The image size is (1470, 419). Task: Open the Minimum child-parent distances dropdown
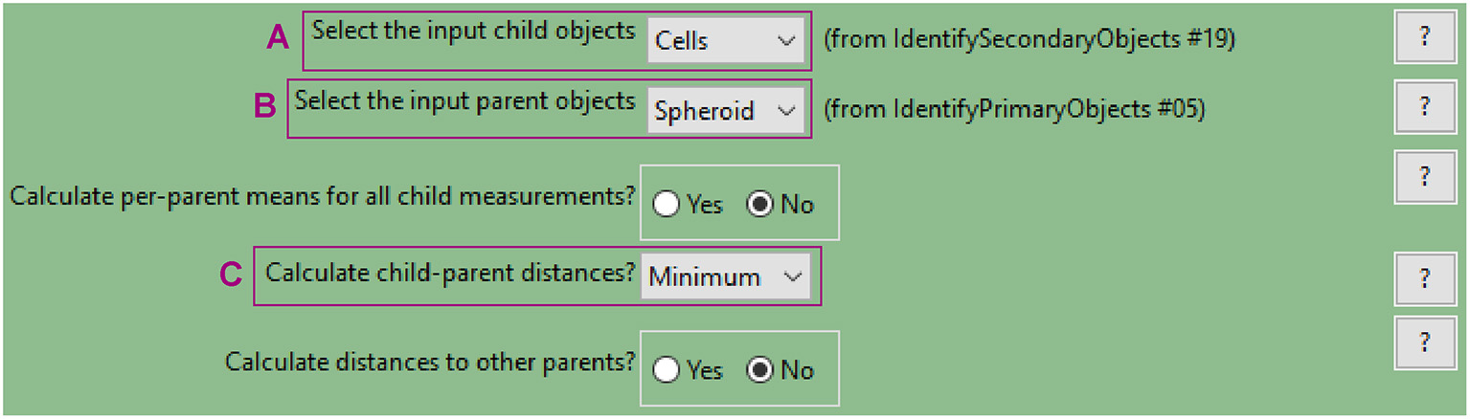tap(726, 277)
